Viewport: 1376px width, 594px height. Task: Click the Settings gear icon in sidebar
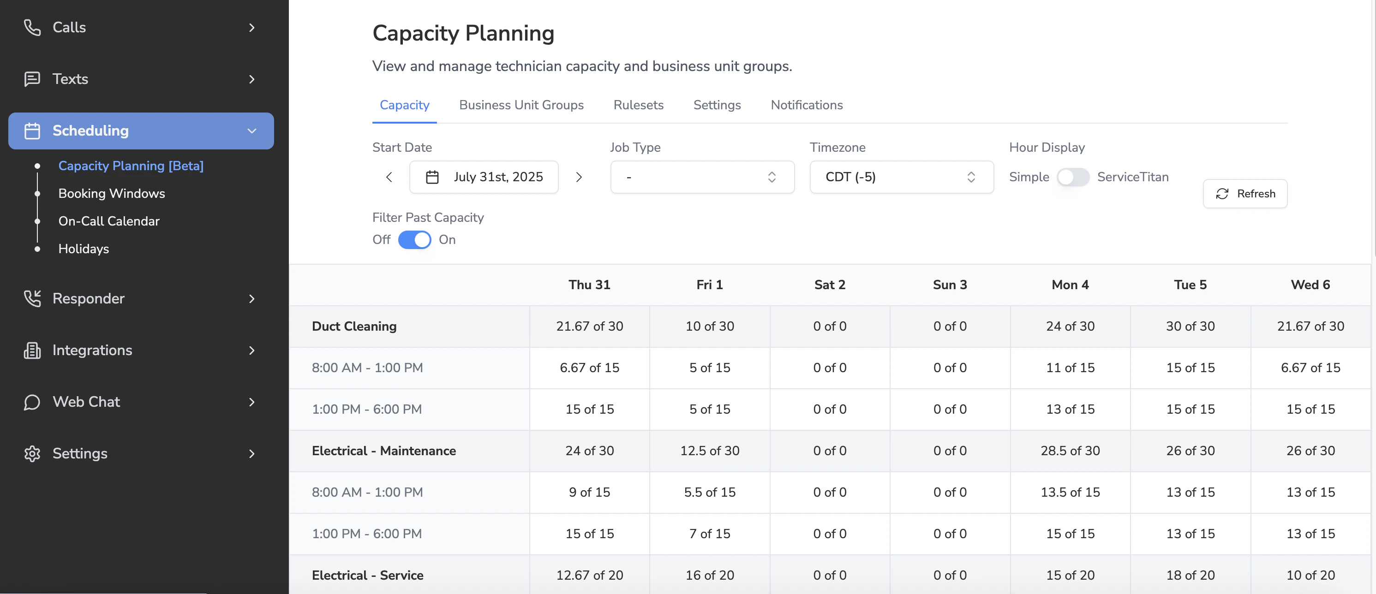click(x=32, y=454)
